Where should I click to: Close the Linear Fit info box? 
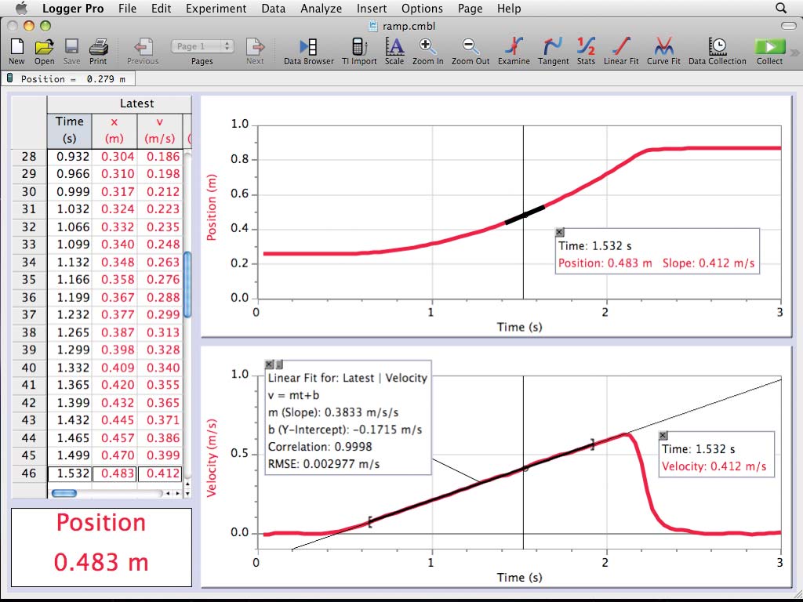point(269,364)
